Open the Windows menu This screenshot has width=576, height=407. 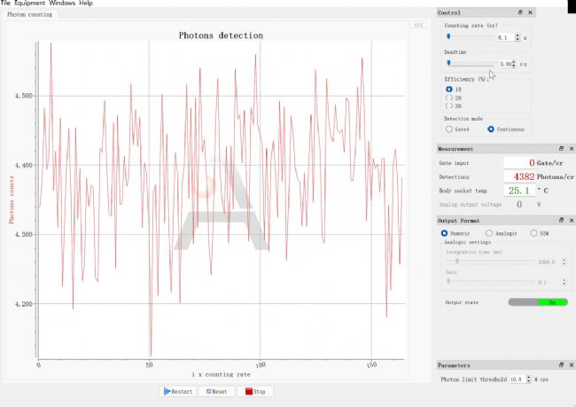click(62, 4)
